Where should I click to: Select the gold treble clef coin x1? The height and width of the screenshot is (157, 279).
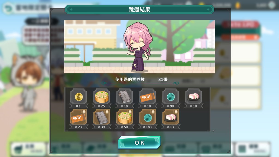point(78,98)
